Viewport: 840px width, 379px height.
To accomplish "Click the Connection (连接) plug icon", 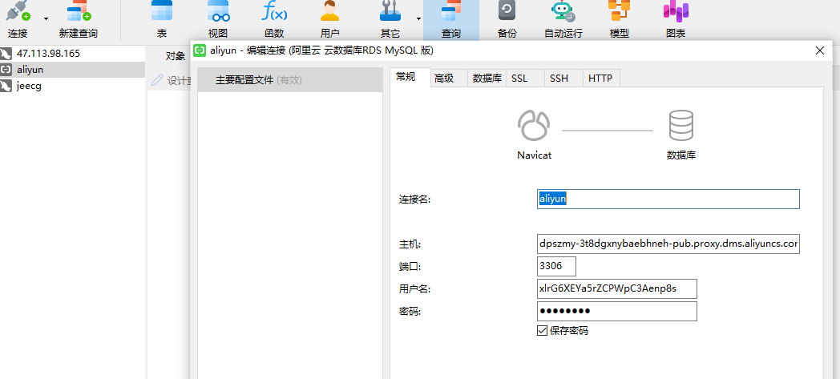I will pyautogui.click(x=18, y=10).
